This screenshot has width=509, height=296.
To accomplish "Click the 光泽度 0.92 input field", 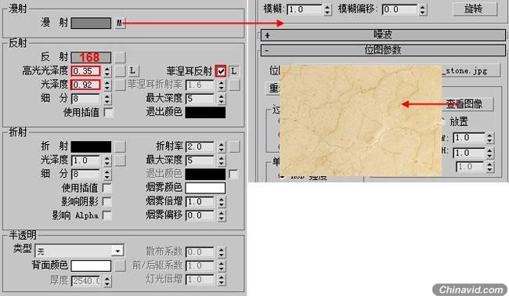I will pos(85,85).
